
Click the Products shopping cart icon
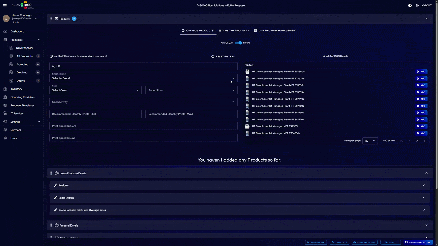point(56,19)
